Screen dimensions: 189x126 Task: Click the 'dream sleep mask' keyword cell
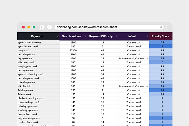[38, 114]
